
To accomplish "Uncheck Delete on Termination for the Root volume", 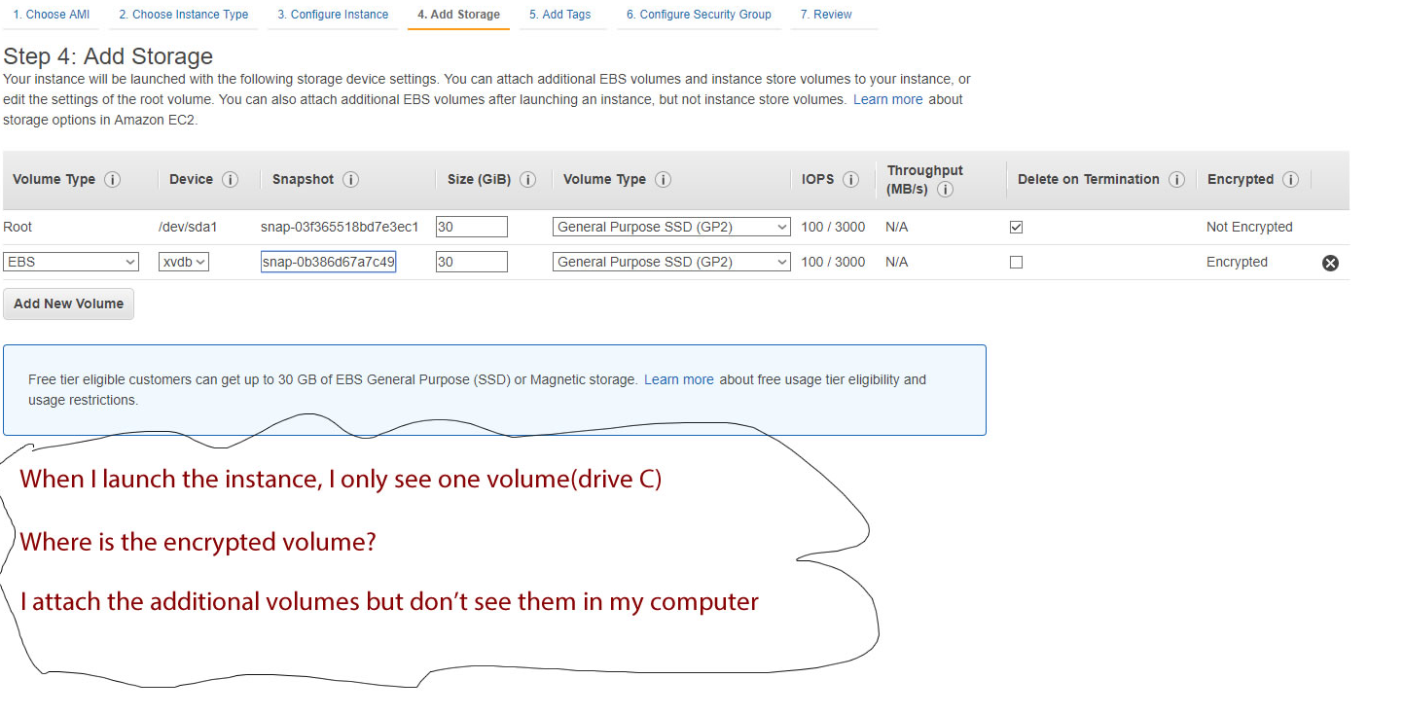I will (x=1016, y=227).
